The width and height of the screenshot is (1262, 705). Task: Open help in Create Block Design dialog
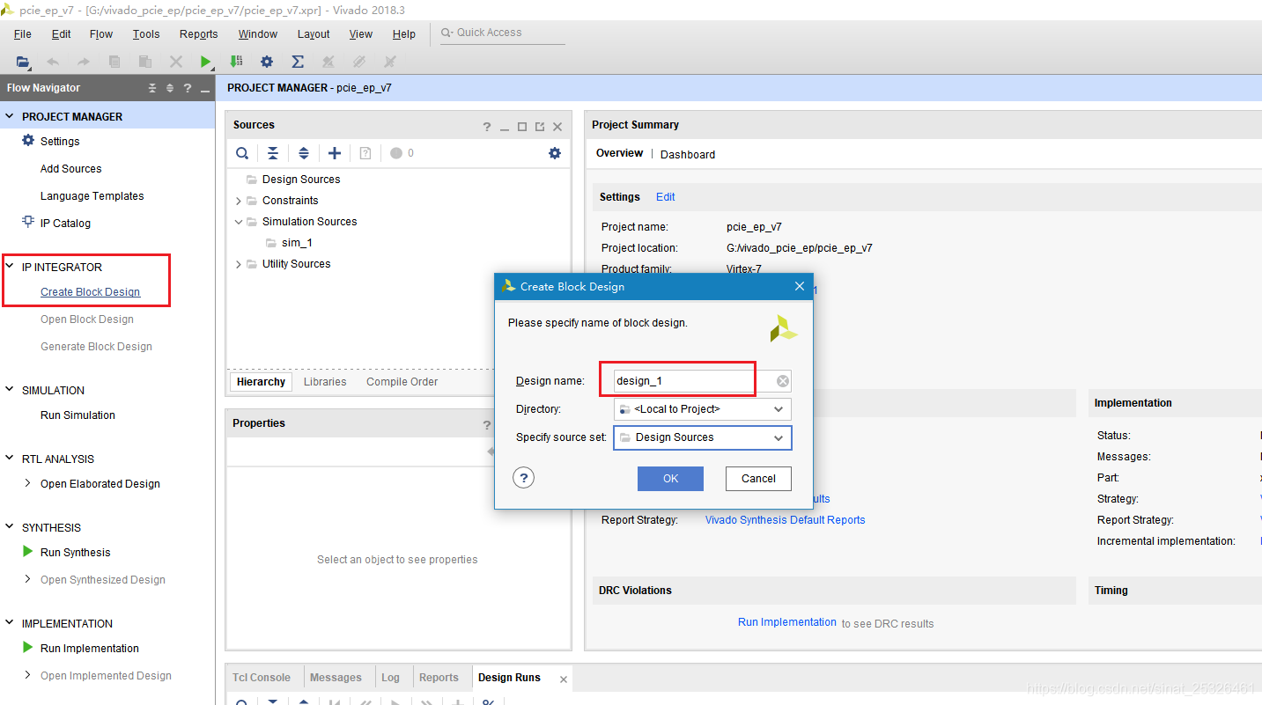524,478
